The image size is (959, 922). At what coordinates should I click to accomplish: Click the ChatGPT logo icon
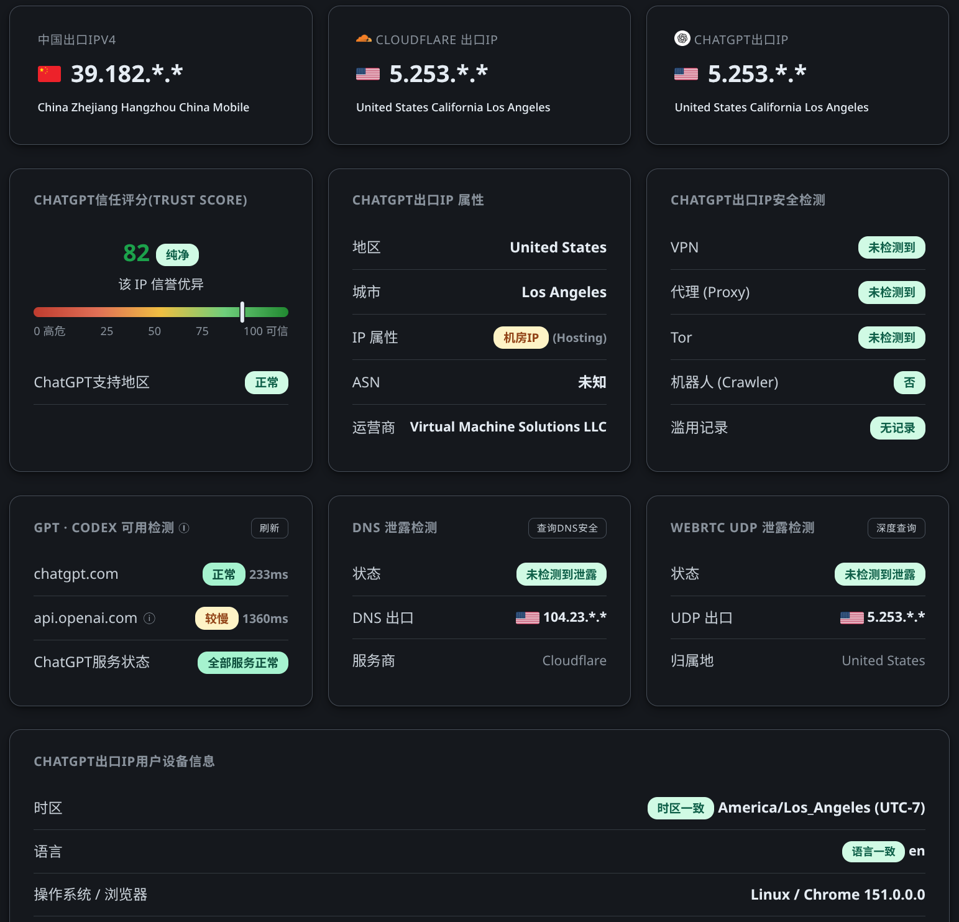[682, 39]
